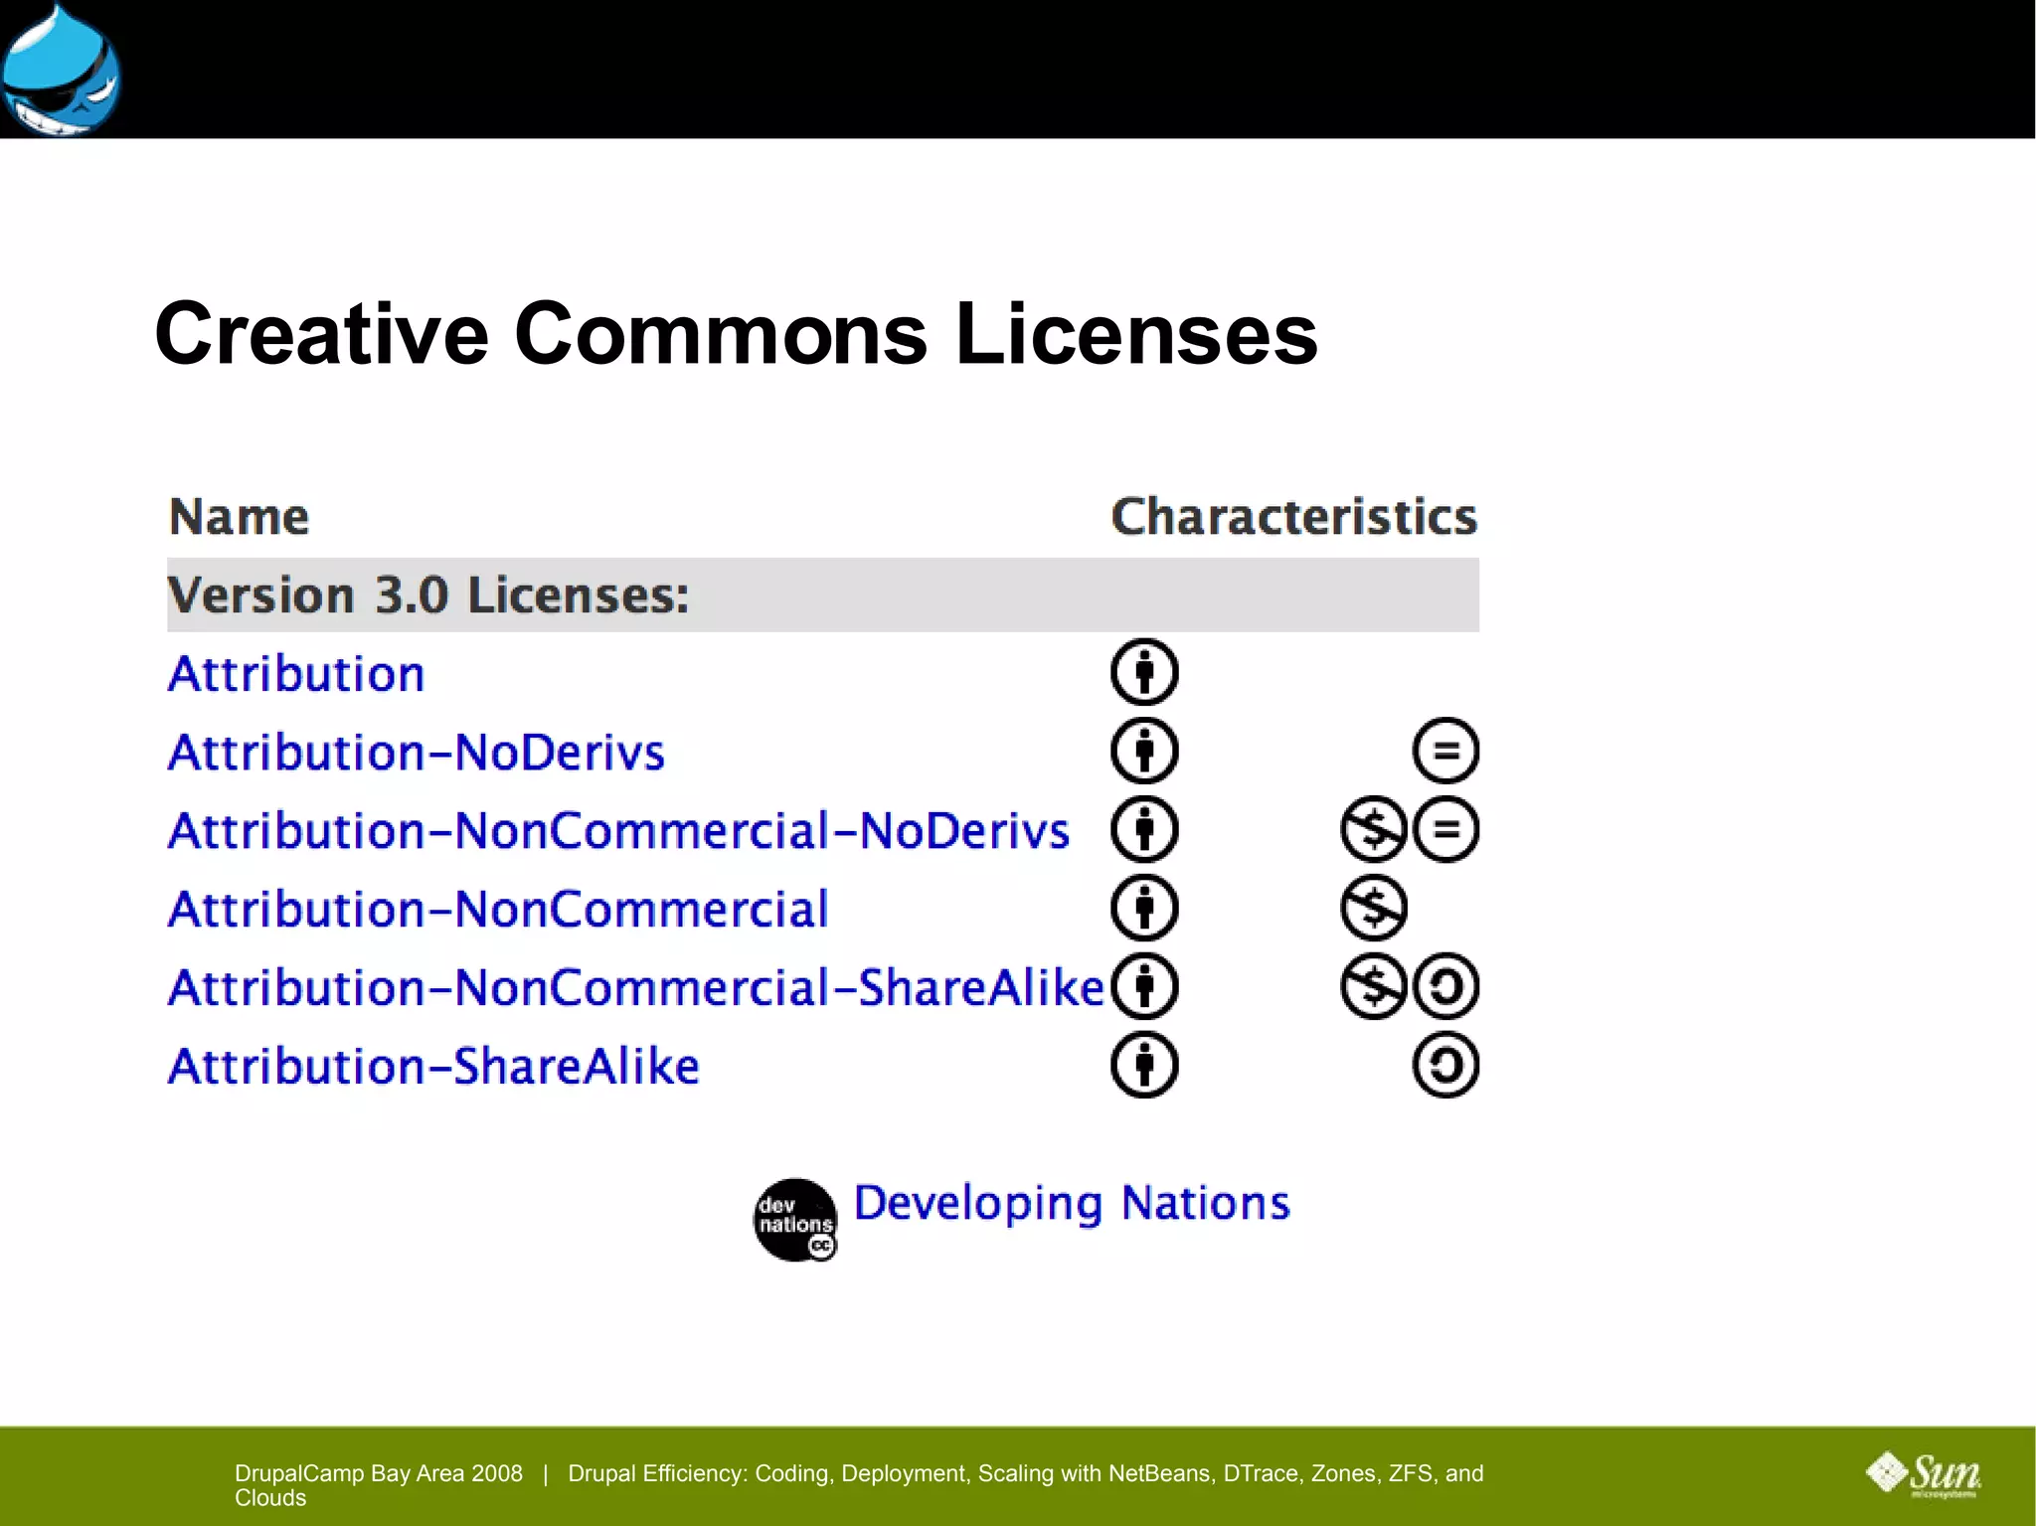
Task: Click the share-alike icon in the Attribution-ShareAlike row
Action: tap(1445, 1065)
